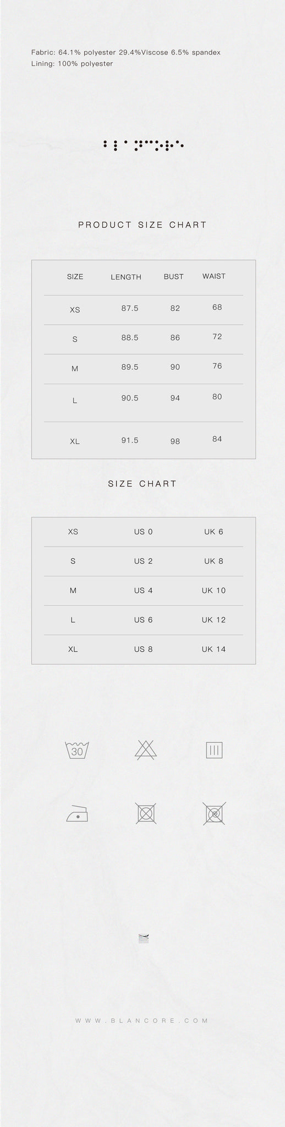Click the do not bleach triangle icon
285x1127 pixels.
pos(146,750)
